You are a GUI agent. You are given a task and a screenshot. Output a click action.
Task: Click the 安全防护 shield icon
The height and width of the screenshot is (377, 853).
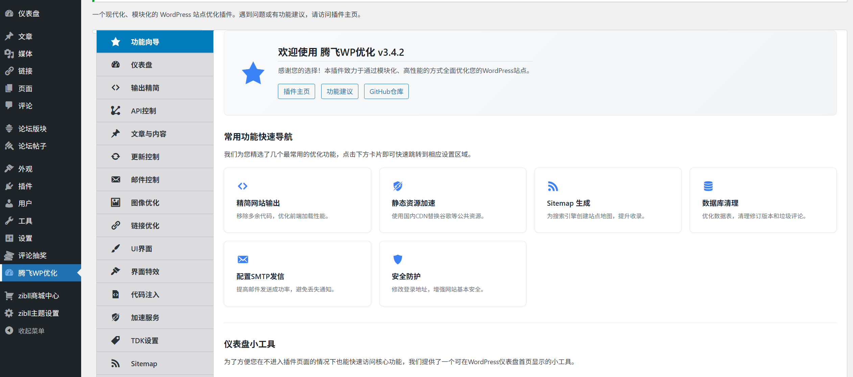(398, 259)
